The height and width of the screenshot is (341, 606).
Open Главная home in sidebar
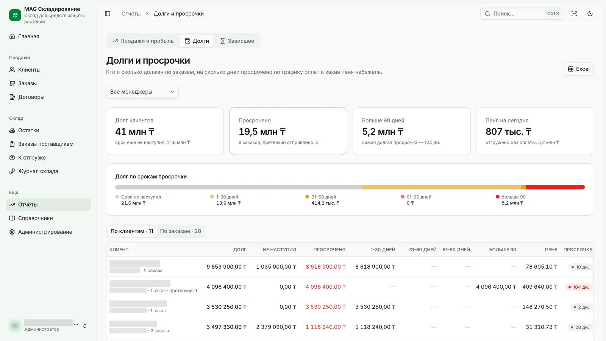pyautogui.click(x=48, y=36)
